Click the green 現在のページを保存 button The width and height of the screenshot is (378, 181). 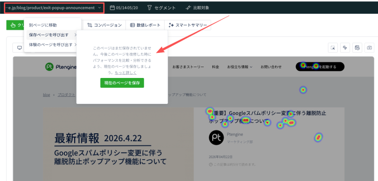coord(122,83)
